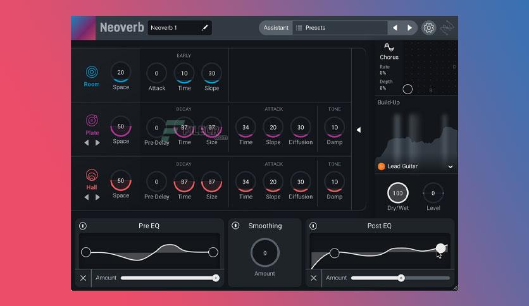Reset Pre EQ with the X icon
Viewport: 529px width, 306px height.
point(83,278)
